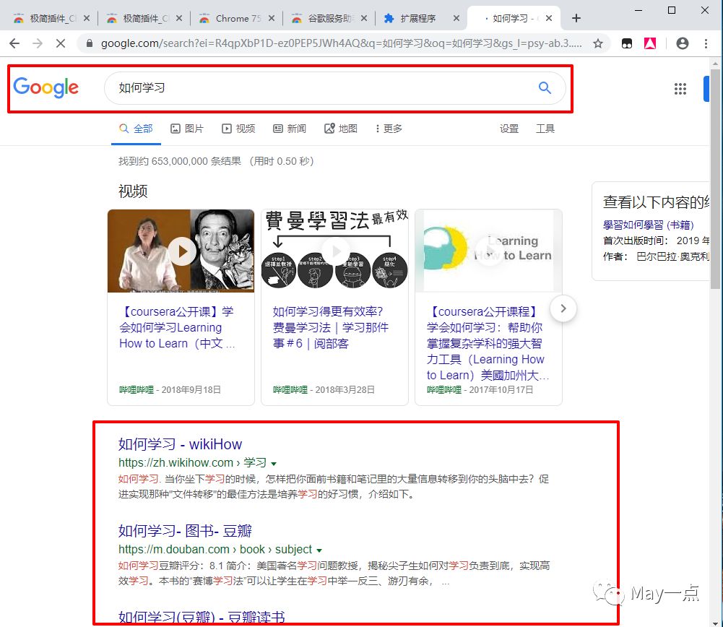Click the blue search magnifier button
723x627 pixels.
[x=545, y=87]
